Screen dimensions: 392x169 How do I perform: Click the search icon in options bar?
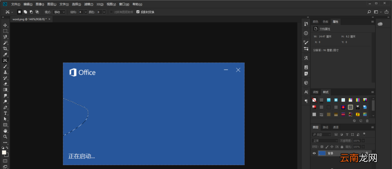point(369,12)
